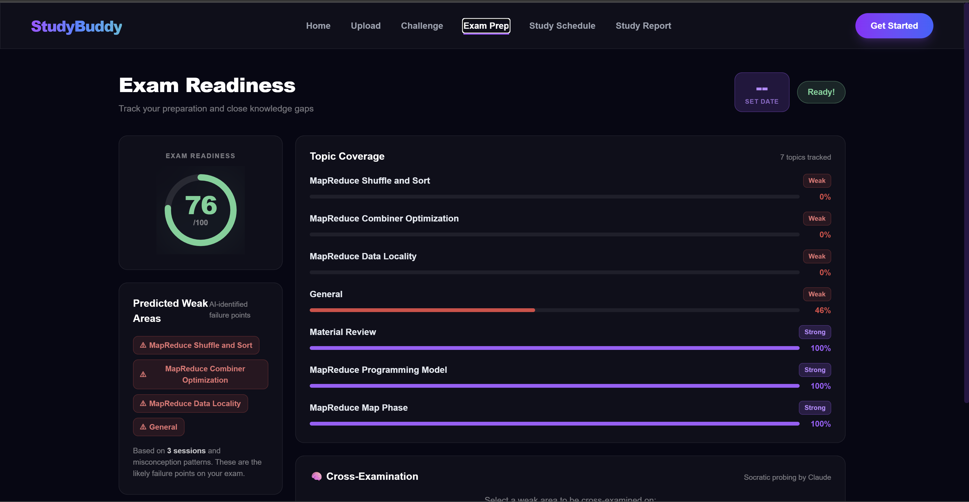Click warning icon on MapReduce Shuffle and Sort chip
The height and width of the screenshot is (502, 969).
click(x=143, y=345)
